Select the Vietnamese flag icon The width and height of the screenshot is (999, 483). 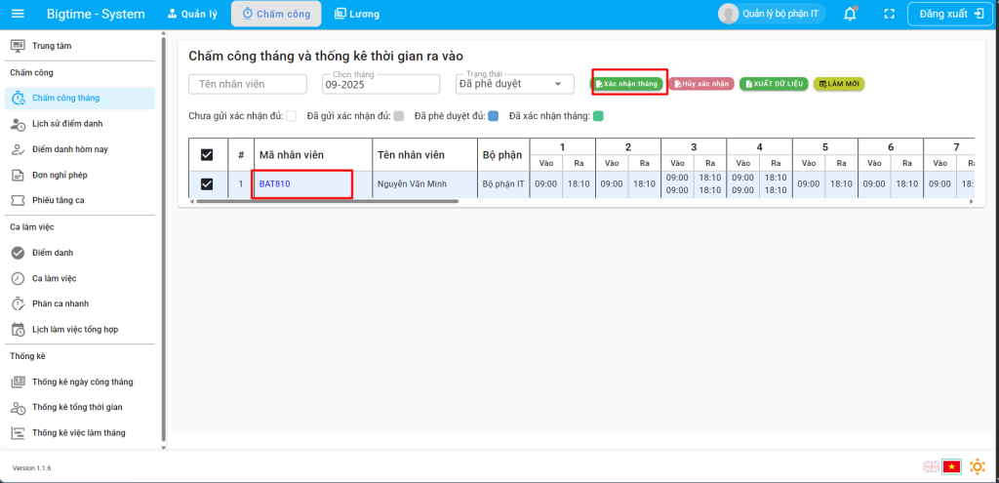(951, 467)
